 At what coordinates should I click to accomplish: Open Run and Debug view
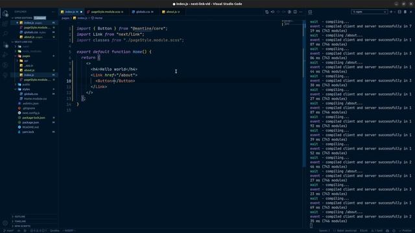[5, 55]
